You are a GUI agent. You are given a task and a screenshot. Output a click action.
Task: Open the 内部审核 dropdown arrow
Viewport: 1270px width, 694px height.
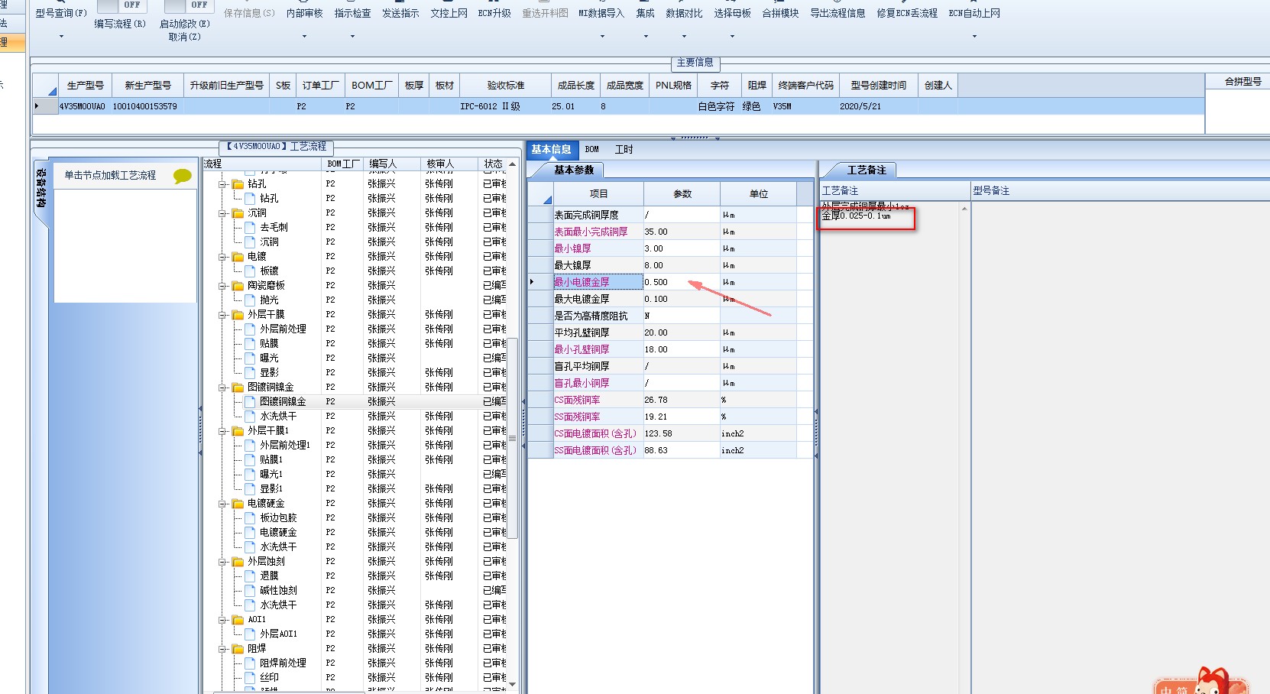click(x=304, y=36)
